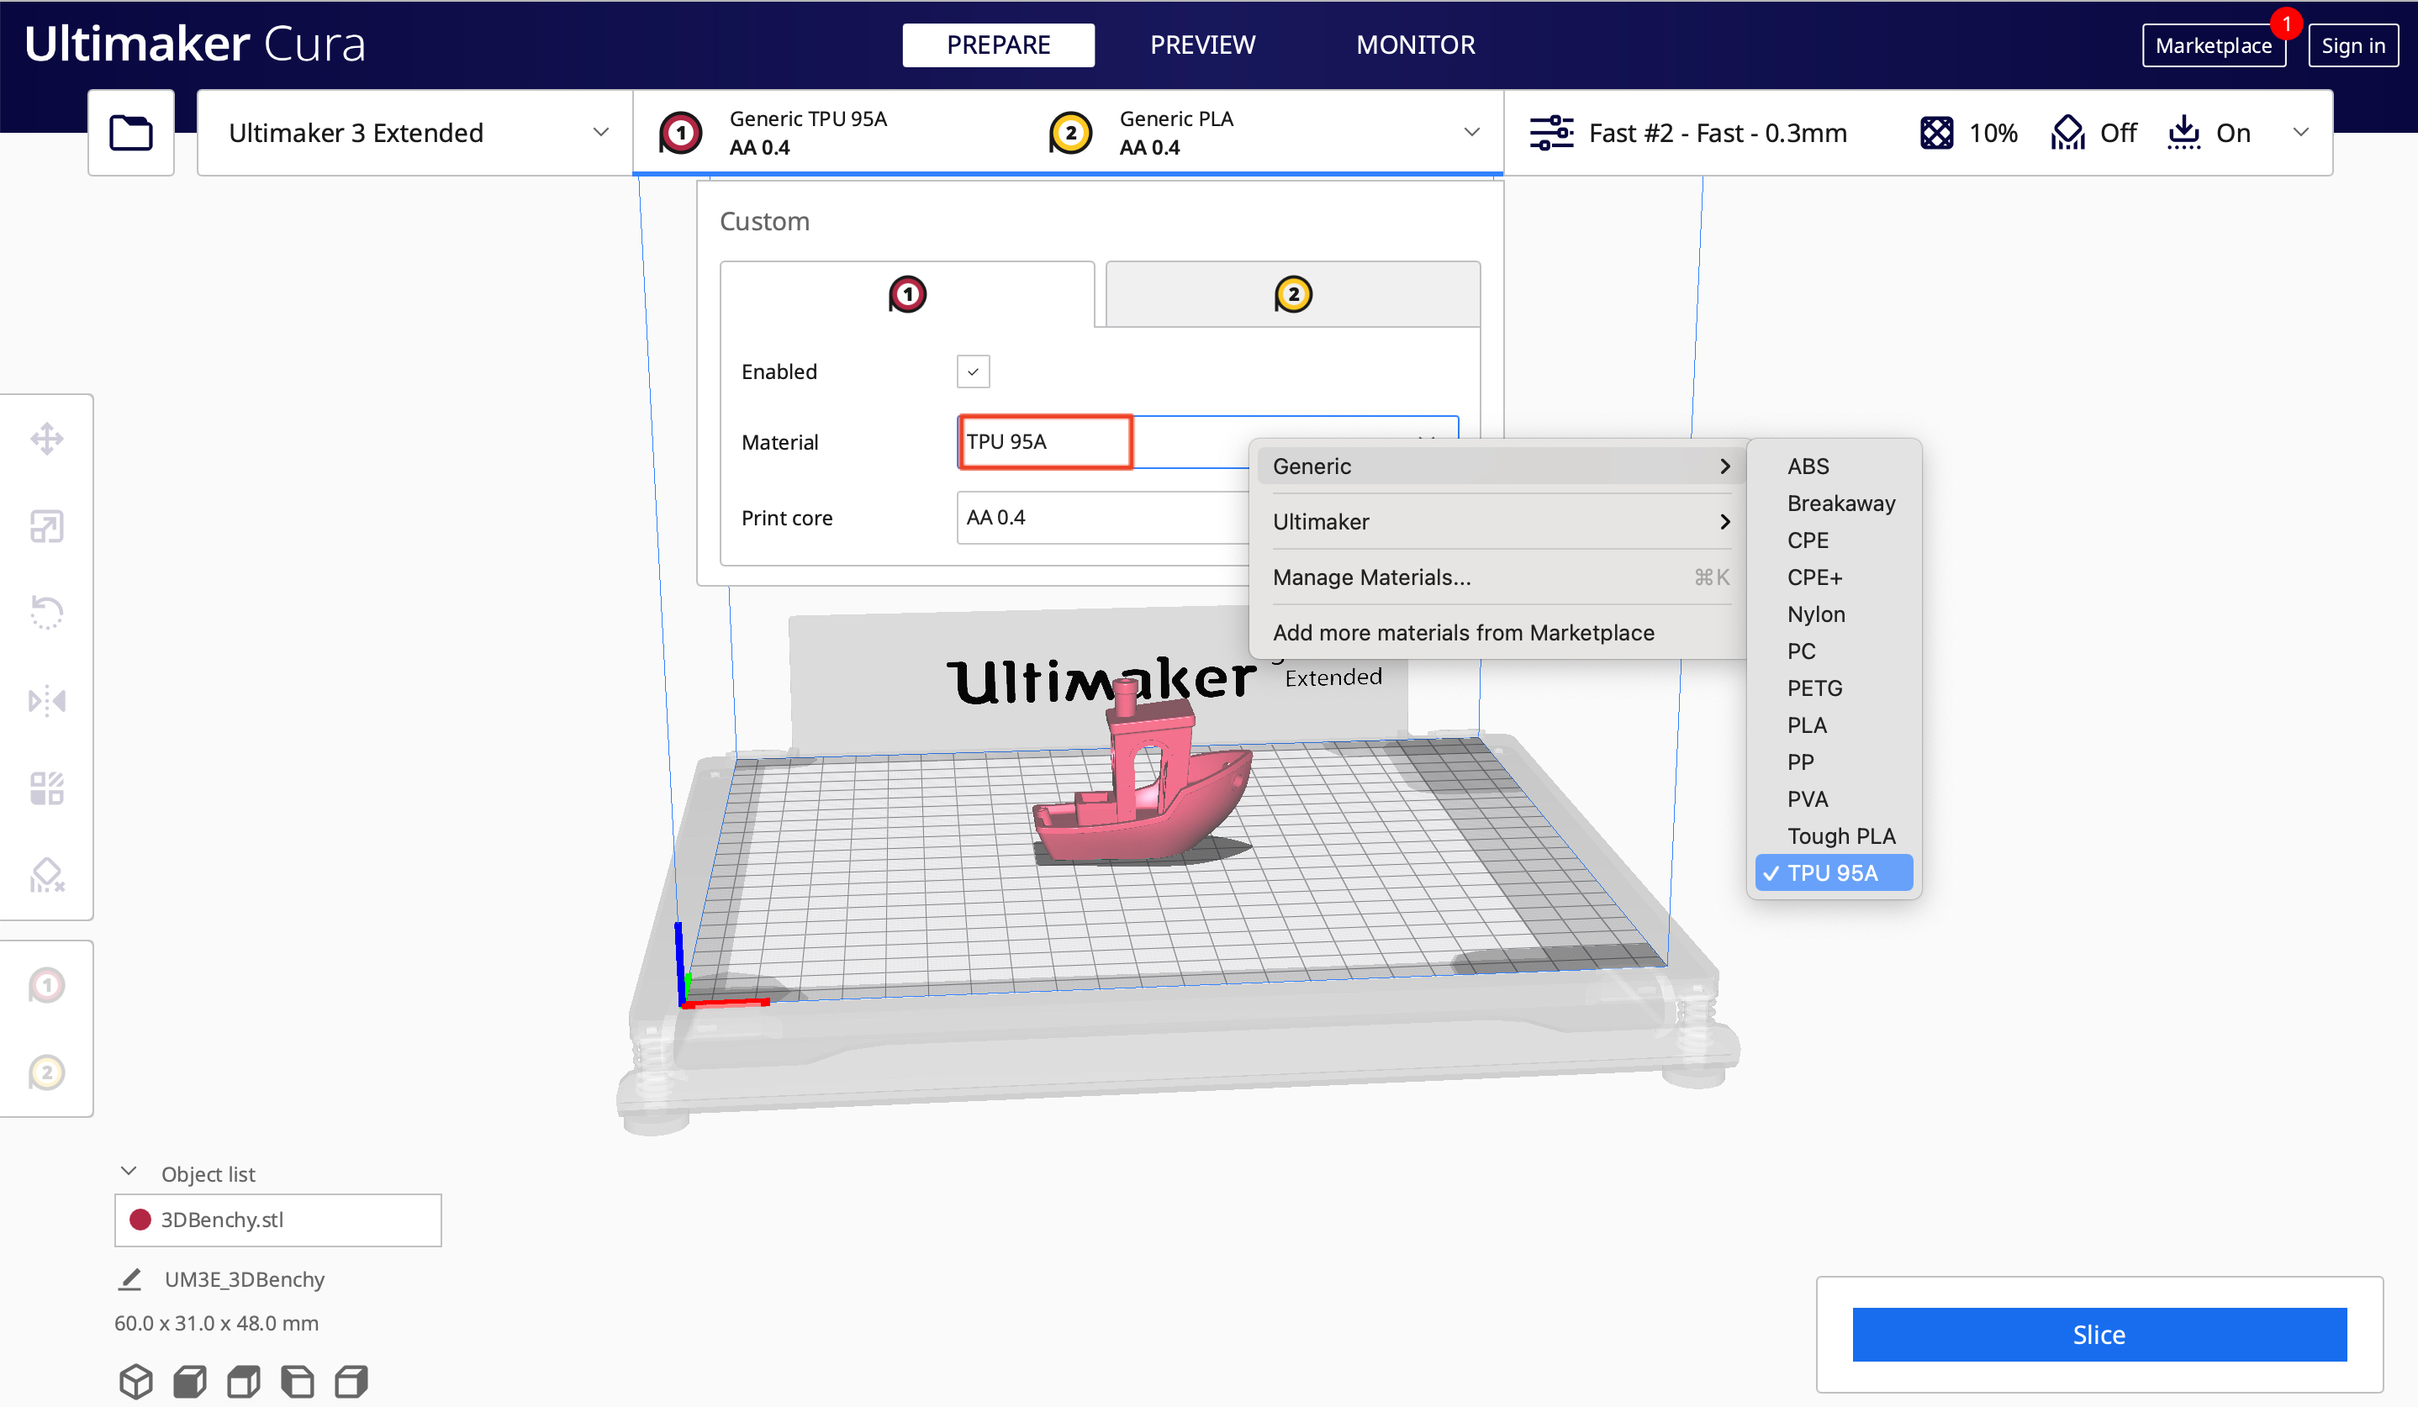Assign extruder 2 in left toolbar
This screenshot has width=2418, height=1407.
pos(46,1072)
